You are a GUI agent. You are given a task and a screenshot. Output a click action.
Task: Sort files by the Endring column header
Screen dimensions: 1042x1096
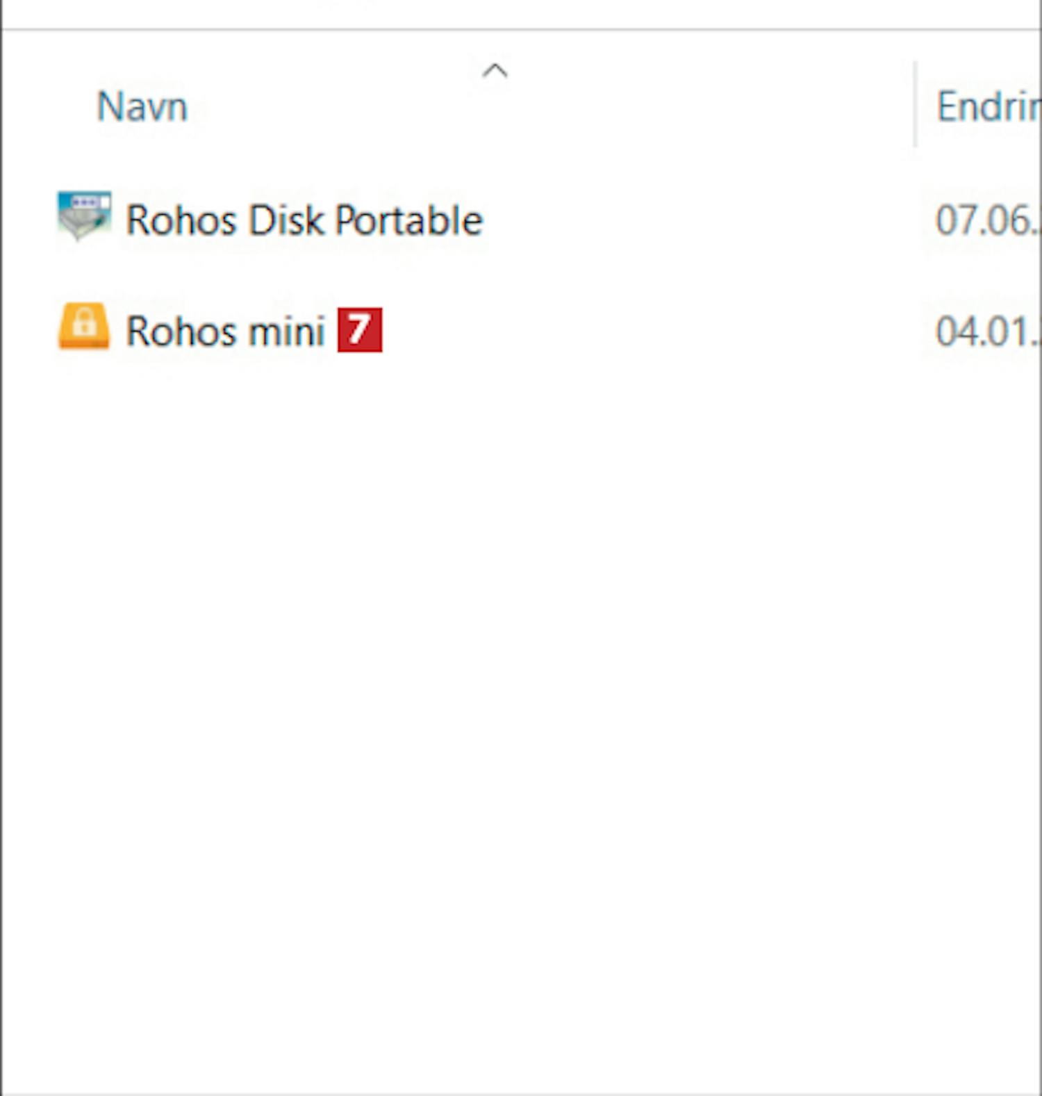pyautogui.click(x=989, y=107)
